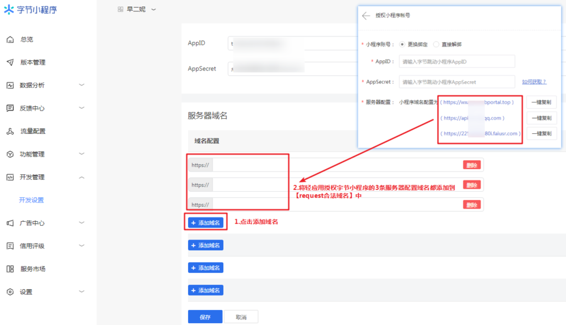Click the 如何获取？ link
The width and height of the screenshot is (566, 325).
(534, 82)
